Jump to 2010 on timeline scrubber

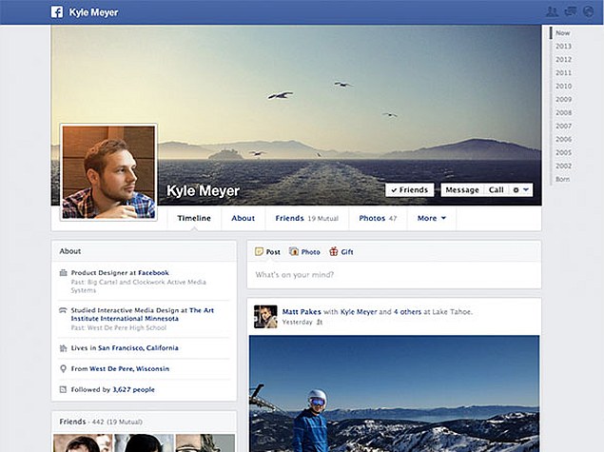[x=563, y=87]
